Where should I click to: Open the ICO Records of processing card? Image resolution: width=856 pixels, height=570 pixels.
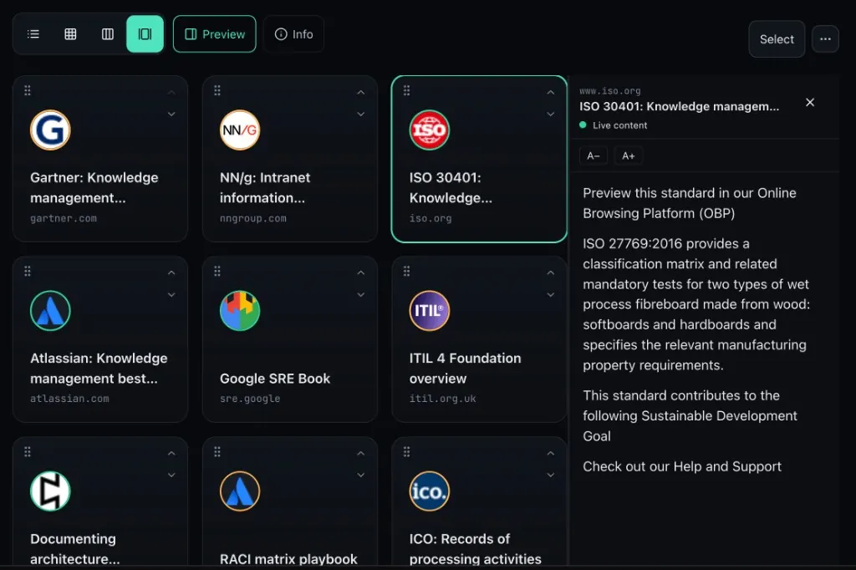point(479,502)
